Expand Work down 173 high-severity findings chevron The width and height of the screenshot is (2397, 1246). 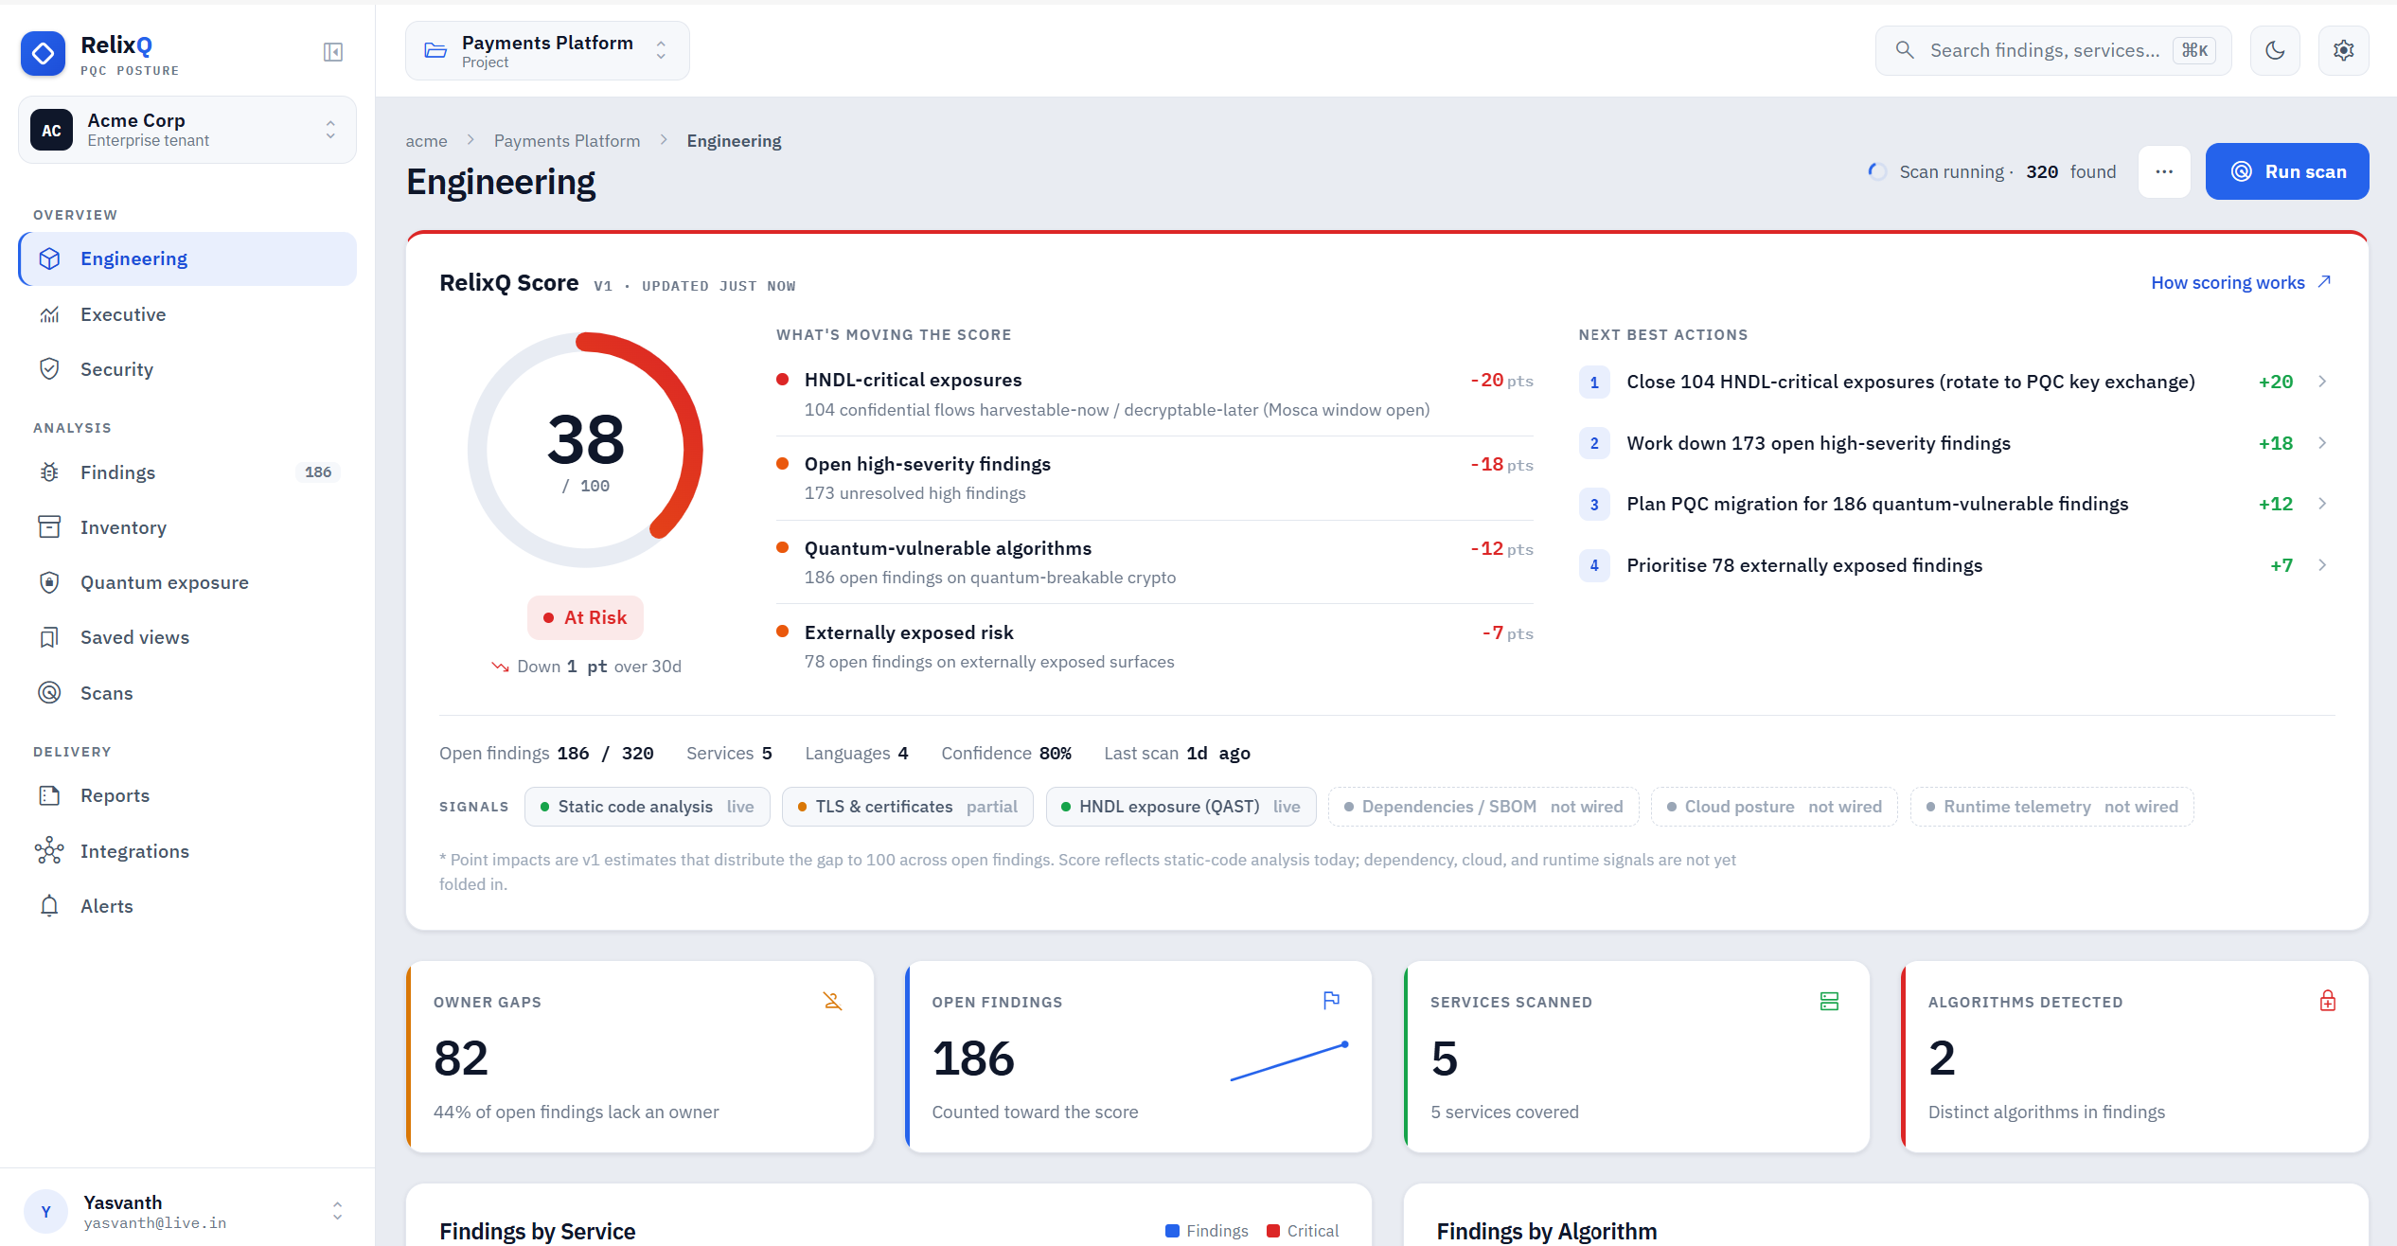pos(2322,443)
